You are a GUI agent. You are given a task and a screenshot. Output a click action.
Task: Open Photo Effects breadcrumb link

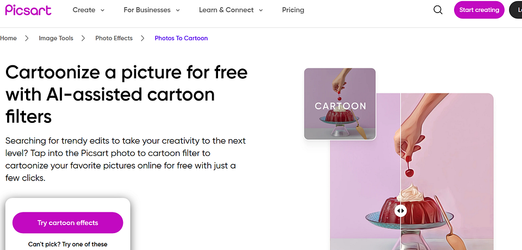coord(114,38)
